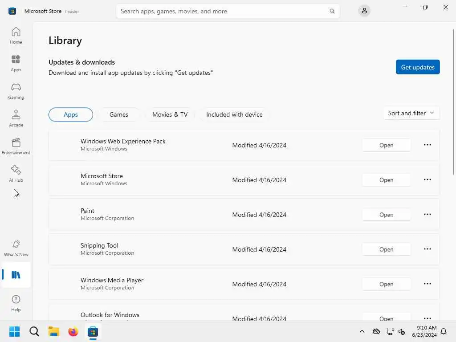Click the network tray icon
This screenshot has width=456, height=342.
click(x=390, y=331)
